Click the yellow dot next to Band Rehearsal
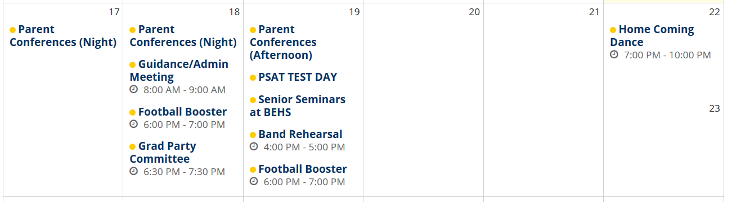The width and height of the screenshot is (732, 202). 253,135
